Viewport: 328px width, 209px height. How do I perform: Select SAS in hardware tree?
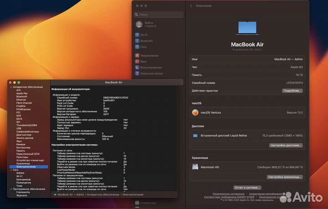(x=19, y=116)
